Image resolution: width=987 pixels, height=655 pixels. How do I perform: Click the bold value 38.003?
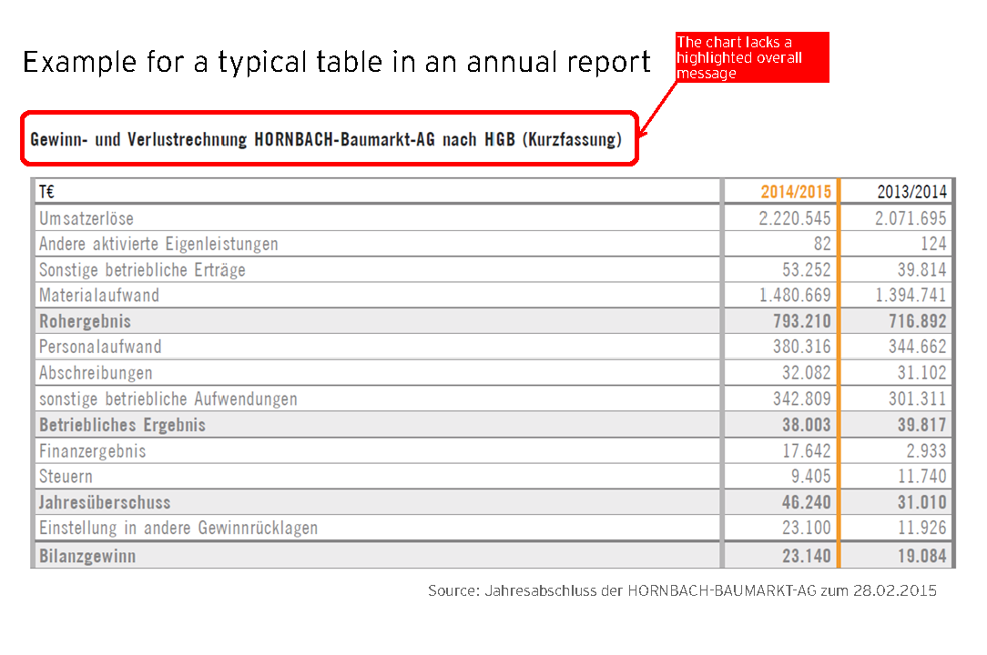(x=807, y=426)
